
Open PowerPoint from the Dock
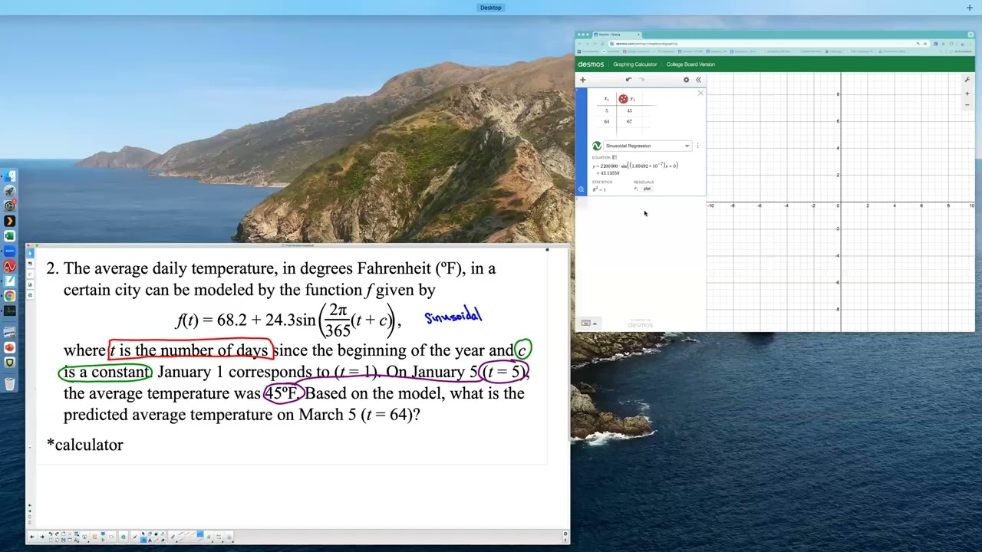coord(10,347)
